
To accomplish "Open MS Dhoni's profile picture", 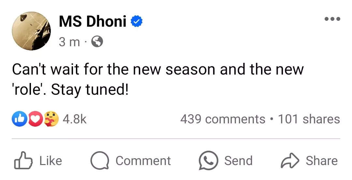I will point(31,31).
